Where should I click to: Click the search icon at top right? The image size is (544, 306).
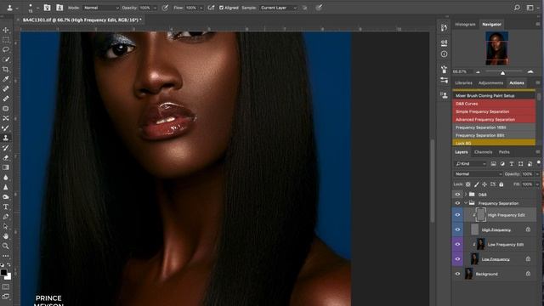click(x=517, y=8)
